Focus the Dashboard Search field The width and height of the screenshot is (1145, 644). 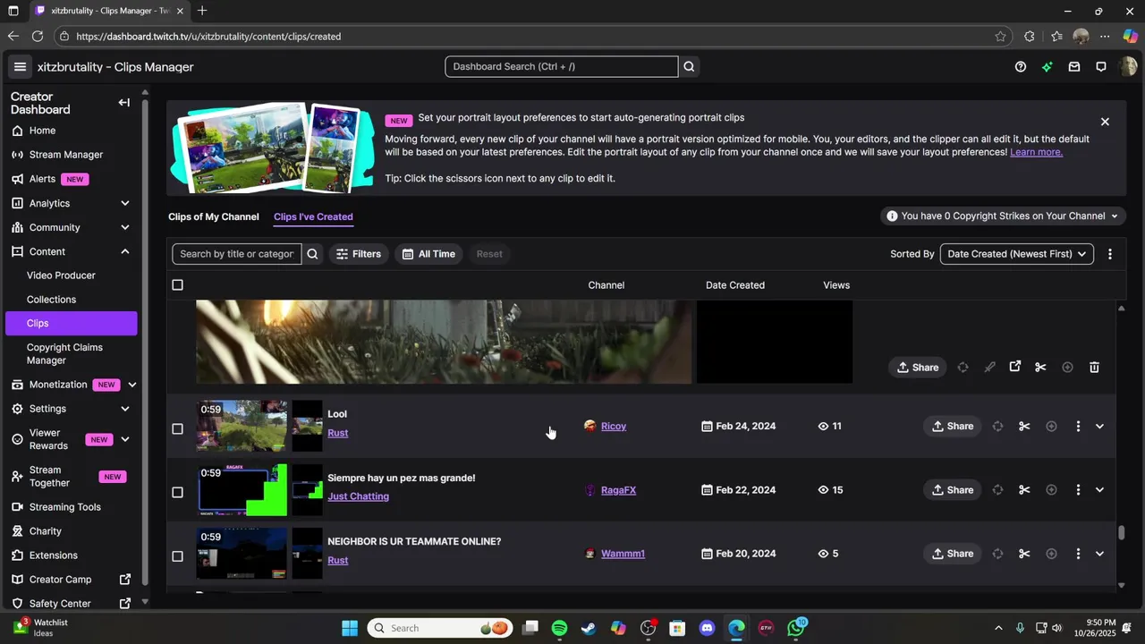tap(562, 66)
